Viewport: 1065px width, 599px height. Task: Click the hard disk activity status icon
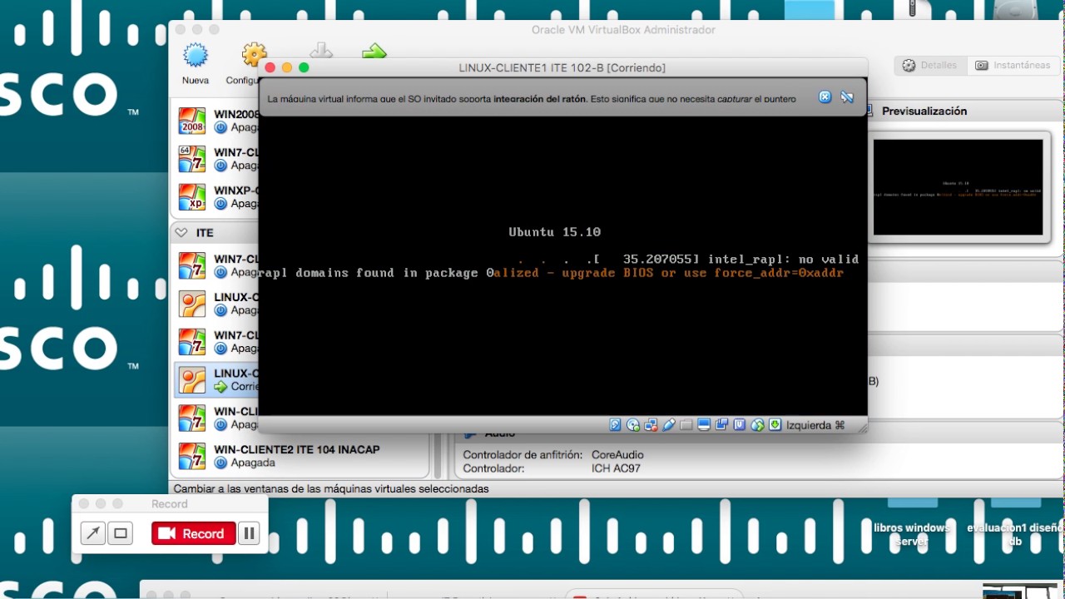(615, 425)
